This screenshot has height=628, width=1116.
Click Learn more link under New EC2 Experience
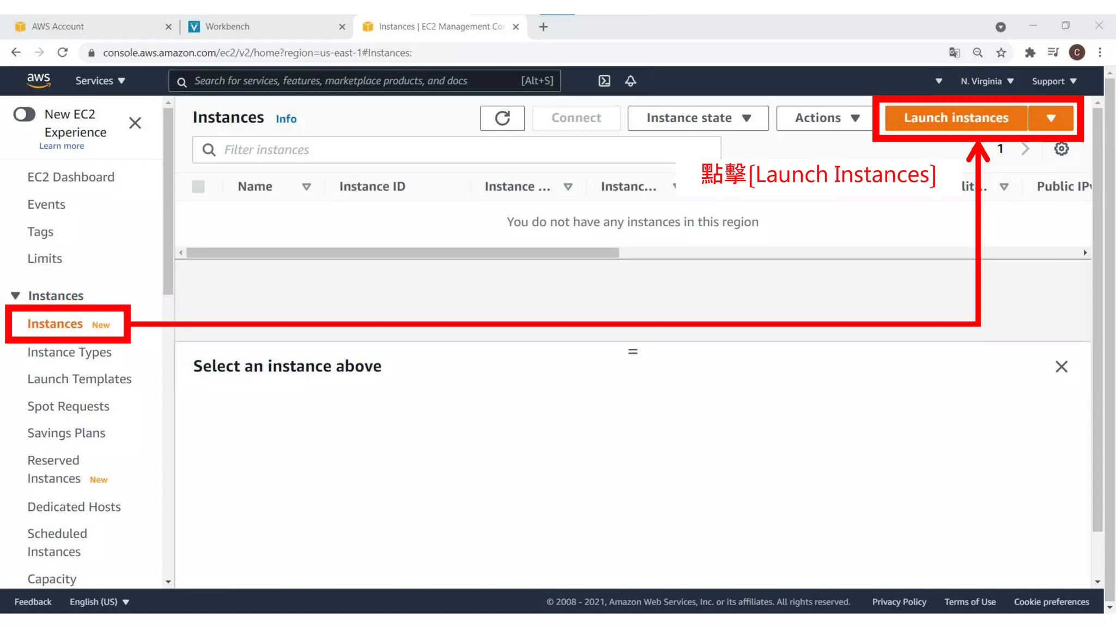point(62,146)
